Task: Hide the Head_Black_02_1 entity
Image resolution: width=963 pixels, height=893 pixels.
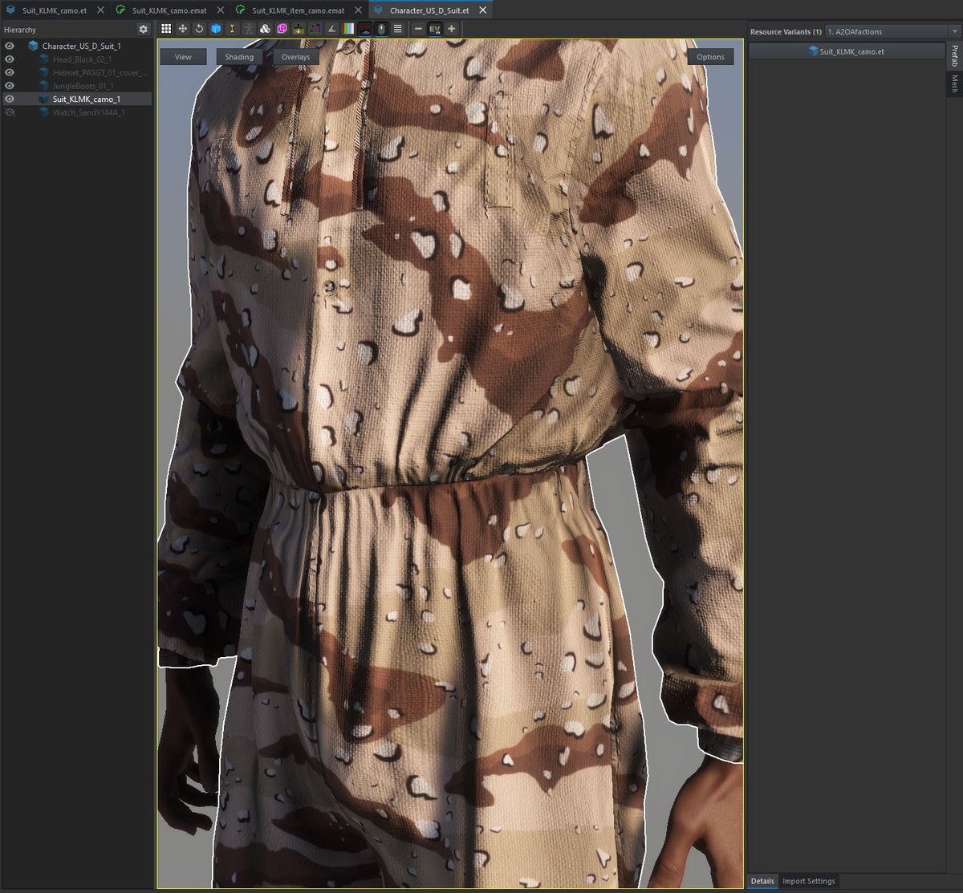Action: [10, 59]
